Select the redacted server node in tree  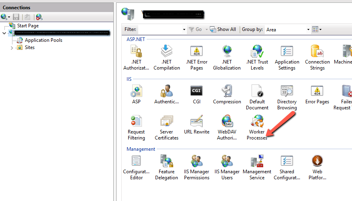coord(62,33)
